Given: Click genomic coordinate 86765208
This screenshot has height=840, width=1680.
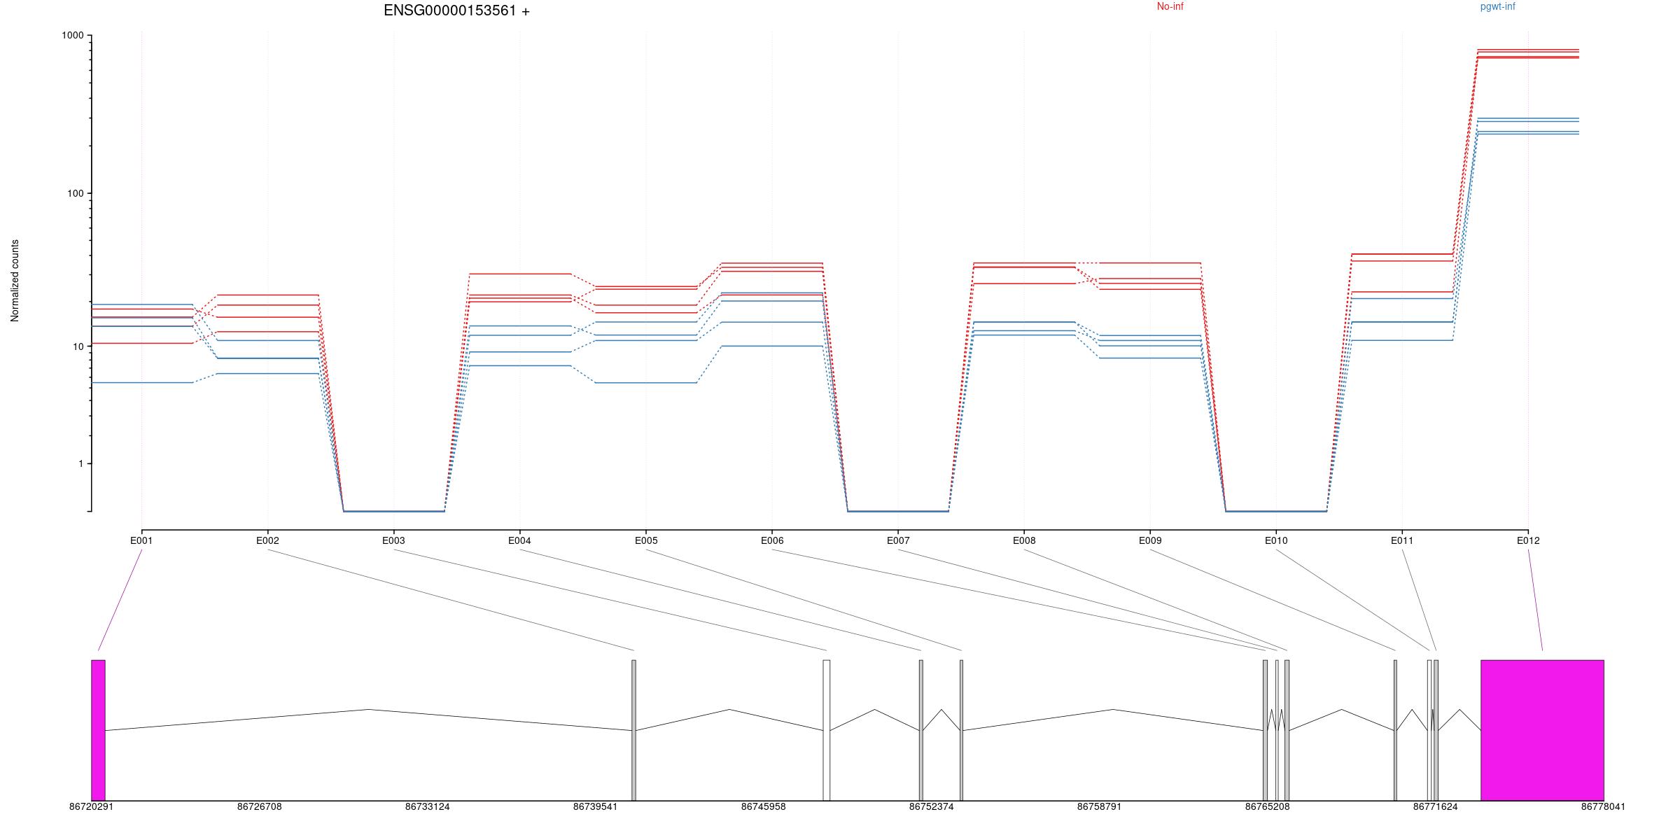Looking at the screenshot, I should (1267, 807).
